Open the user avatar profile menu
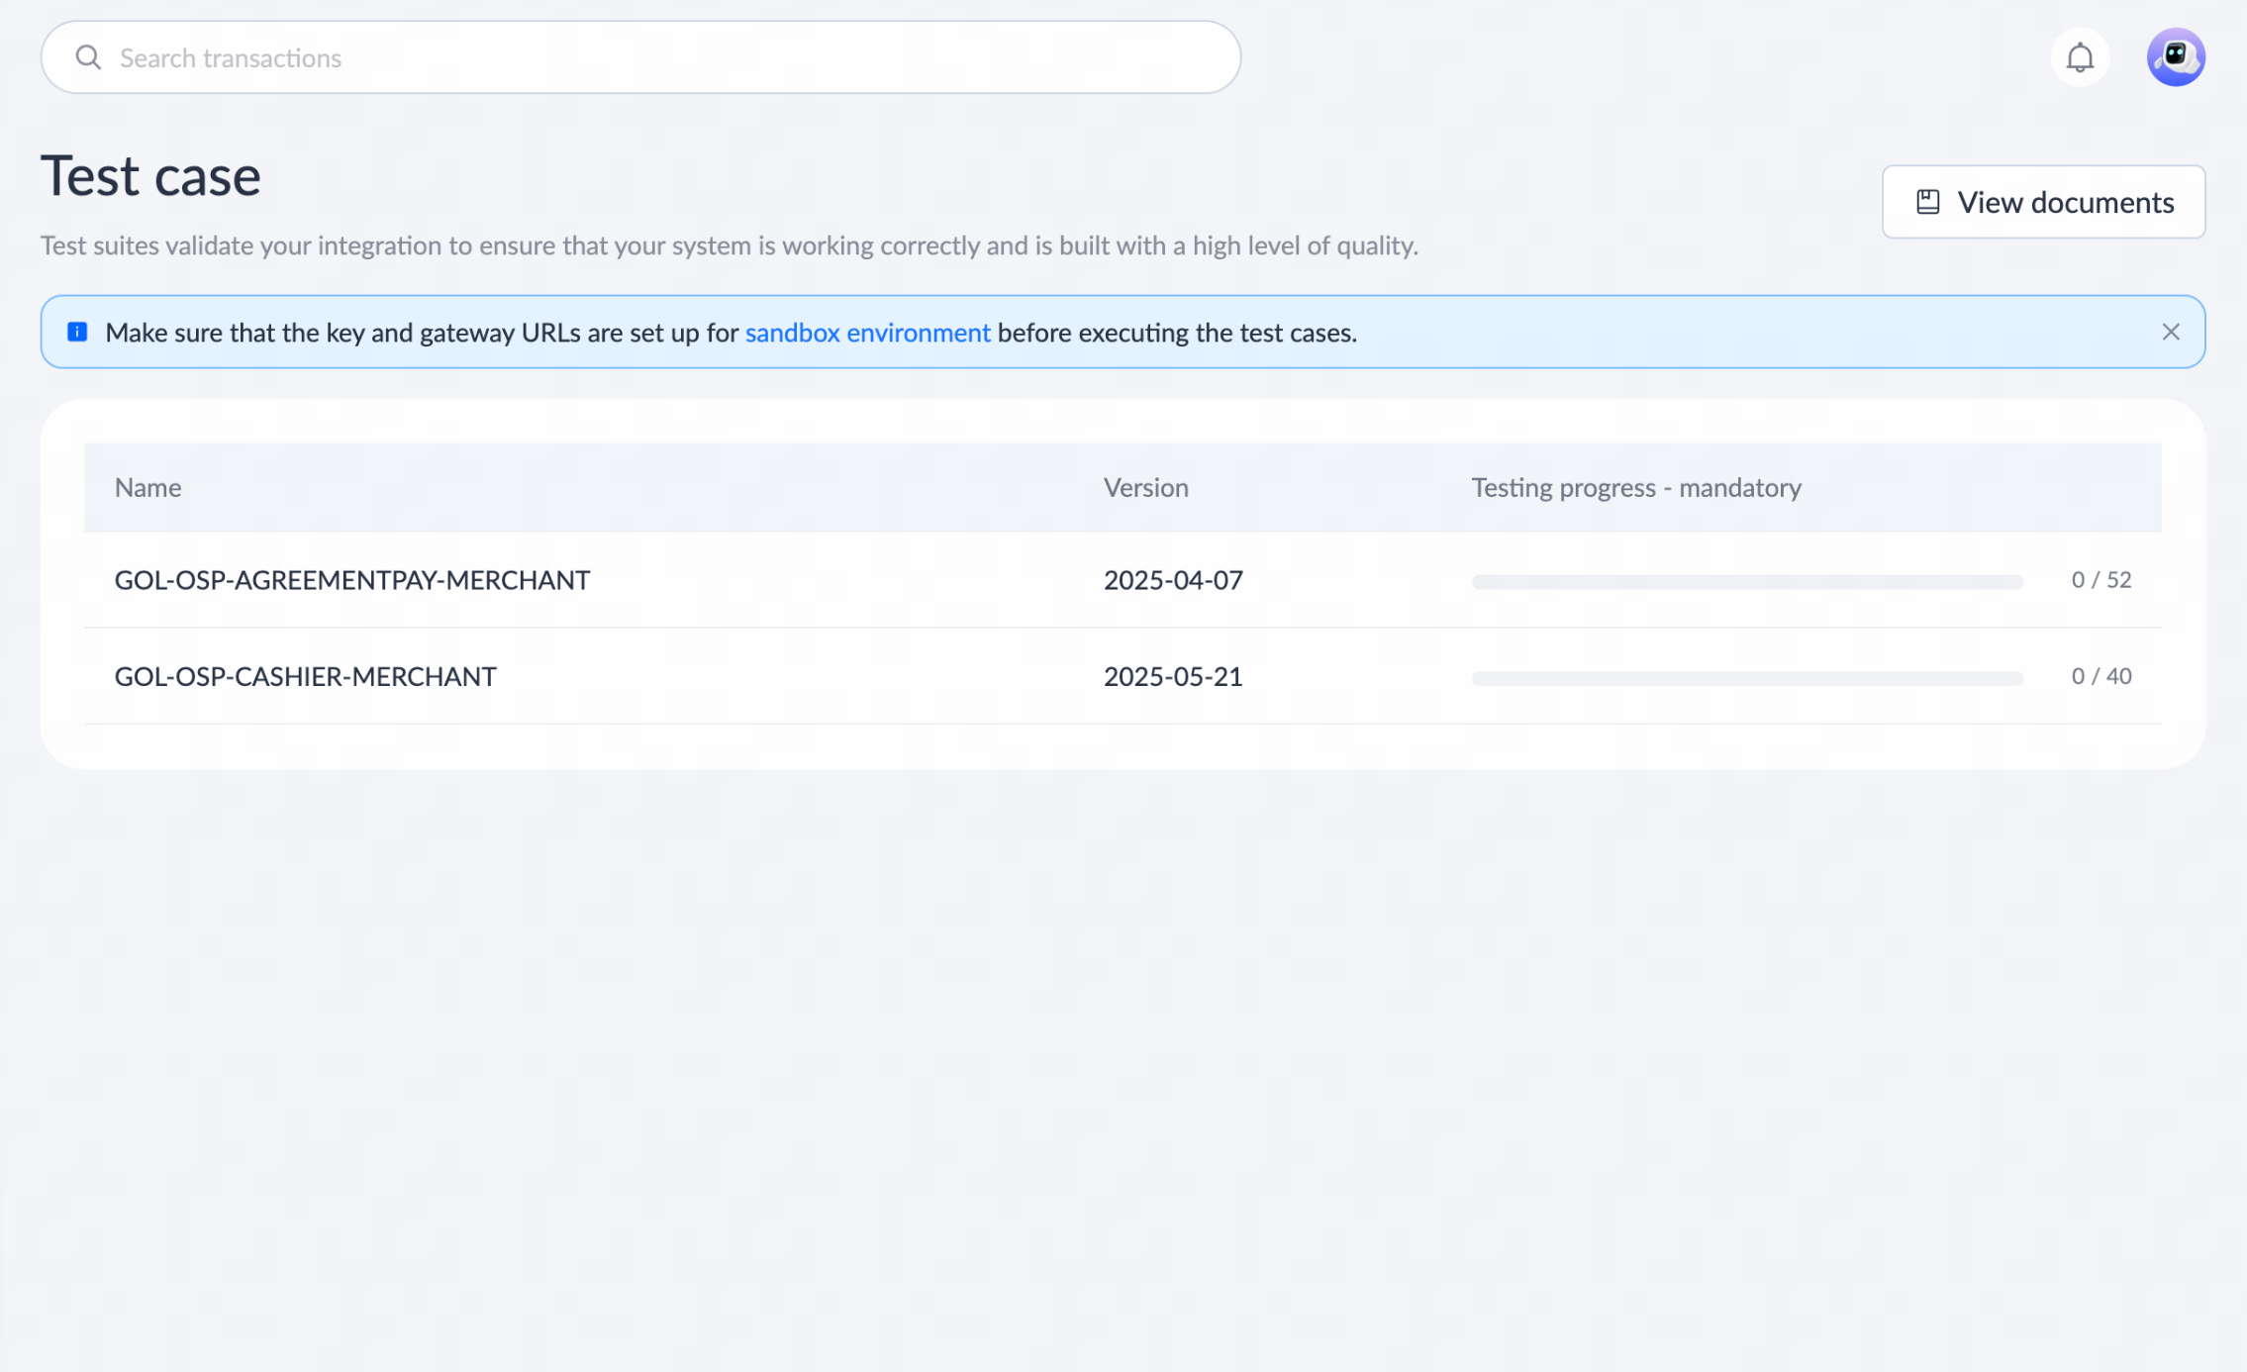Image resolution: width=2247 pixels, height=1372 pixels. 2176,57
